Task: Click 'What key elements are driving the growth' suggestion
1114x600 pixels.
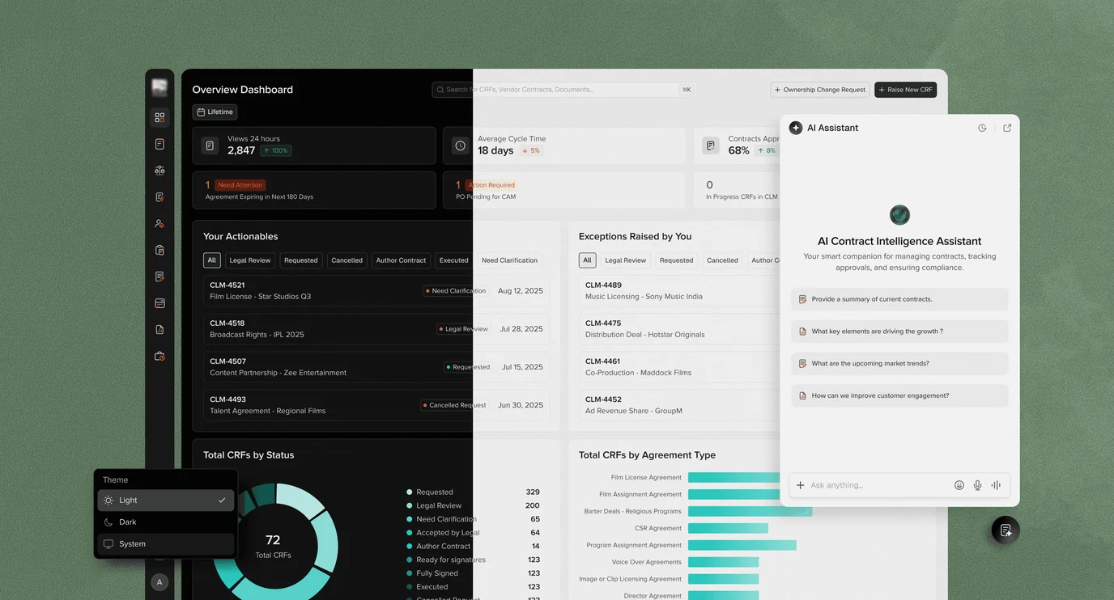Action: pyautogui.click(x=899, y=332)
